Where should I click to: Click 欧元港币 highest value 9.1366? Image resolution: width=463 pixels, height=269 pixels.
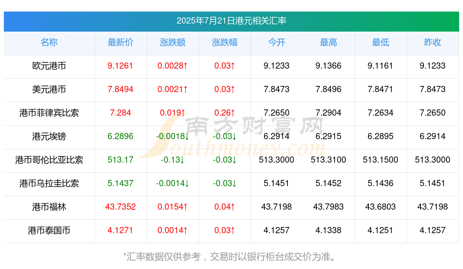[x=328, y=66]
